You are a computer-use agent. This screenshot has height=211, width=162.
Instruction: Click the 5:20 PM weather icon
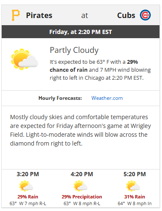[x=133, y=186]
